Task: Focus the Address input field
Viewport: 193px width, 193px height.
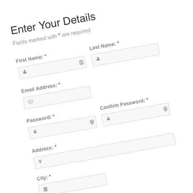Action: 105,151
